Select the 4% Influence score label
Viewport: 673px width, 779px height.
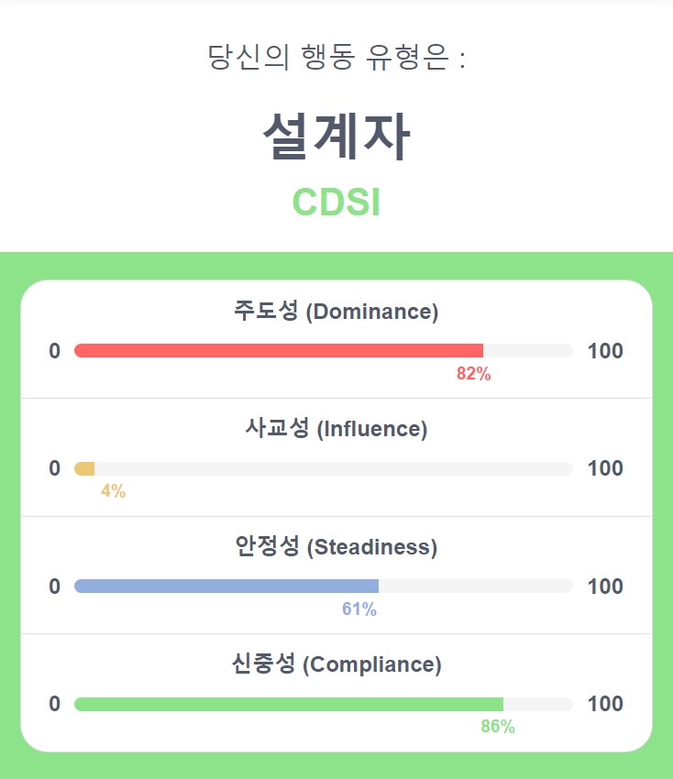[x=114, y=491]
